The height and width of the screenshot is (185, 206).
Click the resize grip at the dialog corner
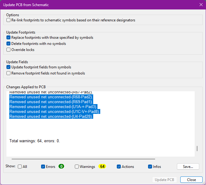pyautogui.click(x=204, y=183)
